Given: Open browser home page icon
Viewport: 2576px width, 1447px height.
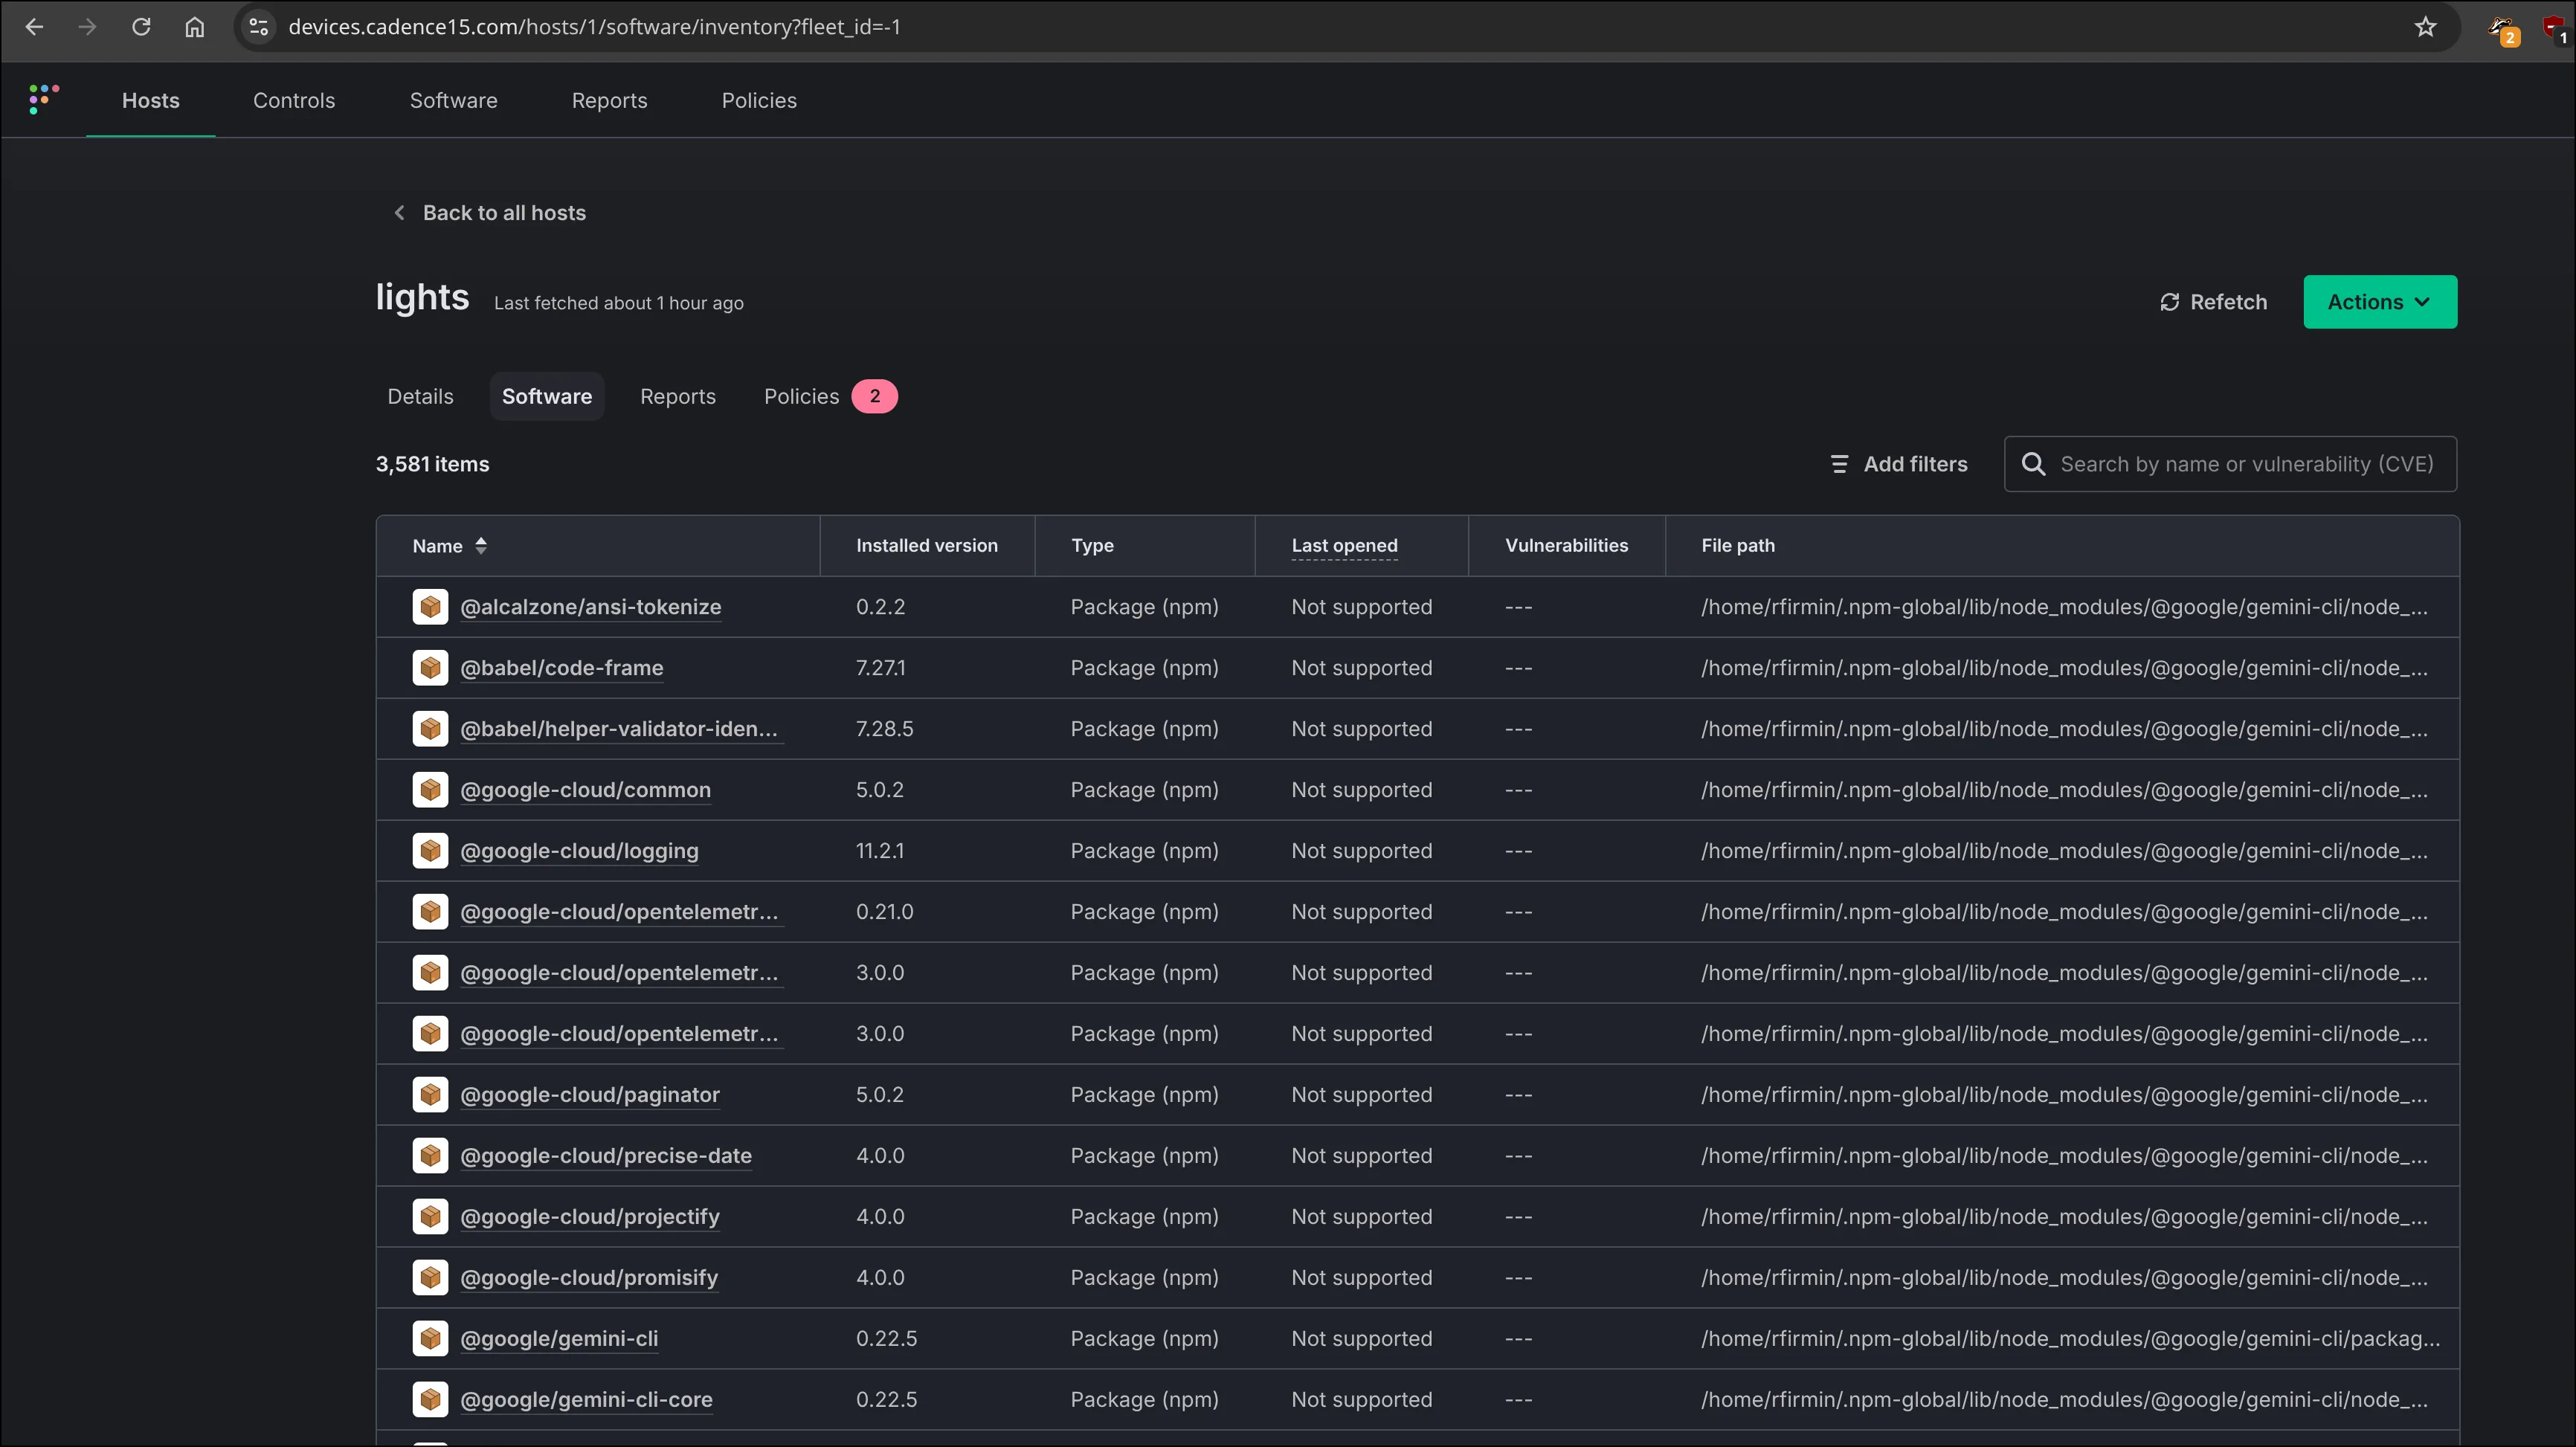Looking at the screenshot, I should coord(195,27).
